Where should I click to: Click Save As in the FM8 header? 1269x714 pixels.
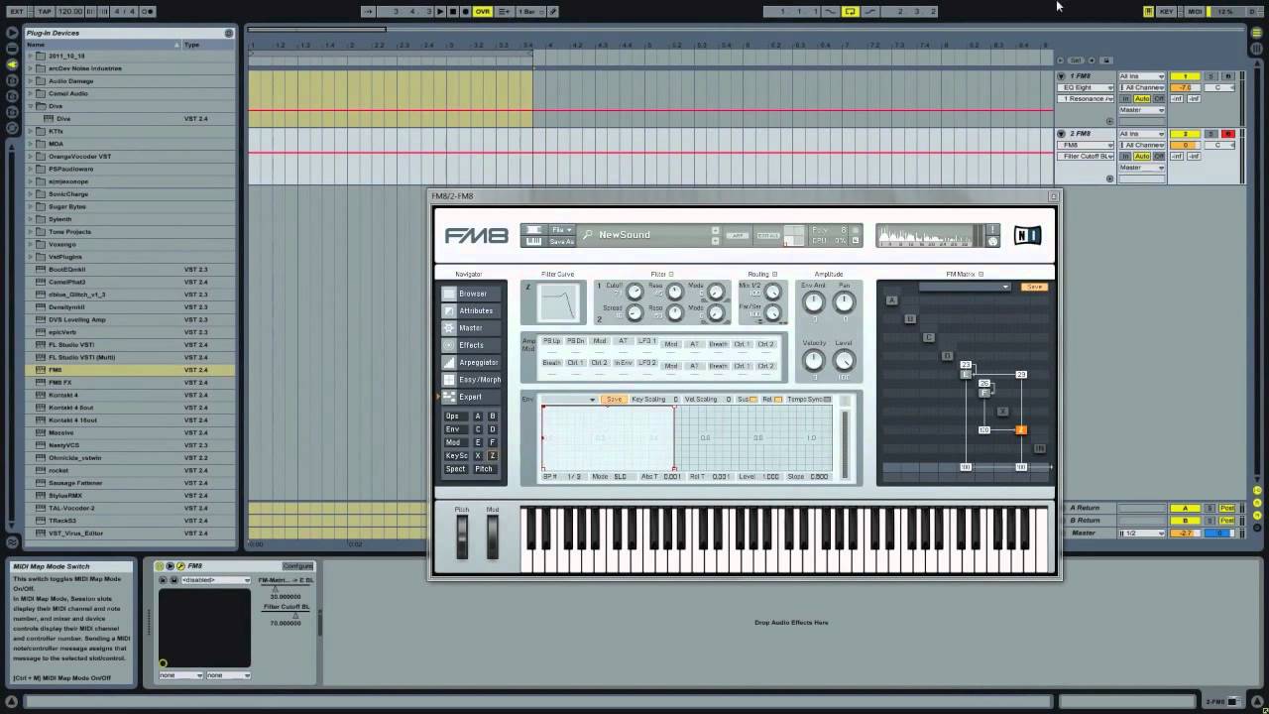[561, 241]
